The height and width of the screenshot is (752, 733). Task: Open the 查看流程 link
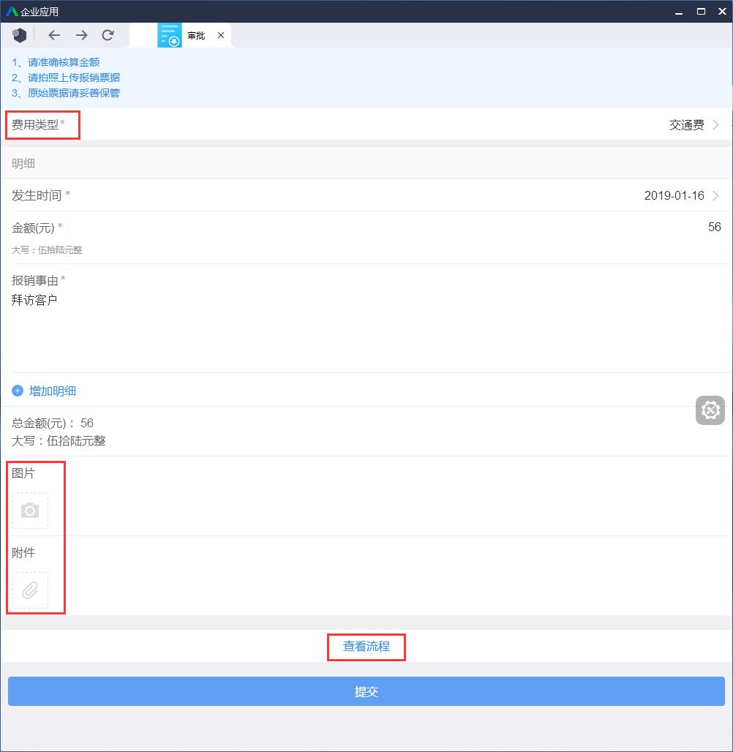pos(366,646)
